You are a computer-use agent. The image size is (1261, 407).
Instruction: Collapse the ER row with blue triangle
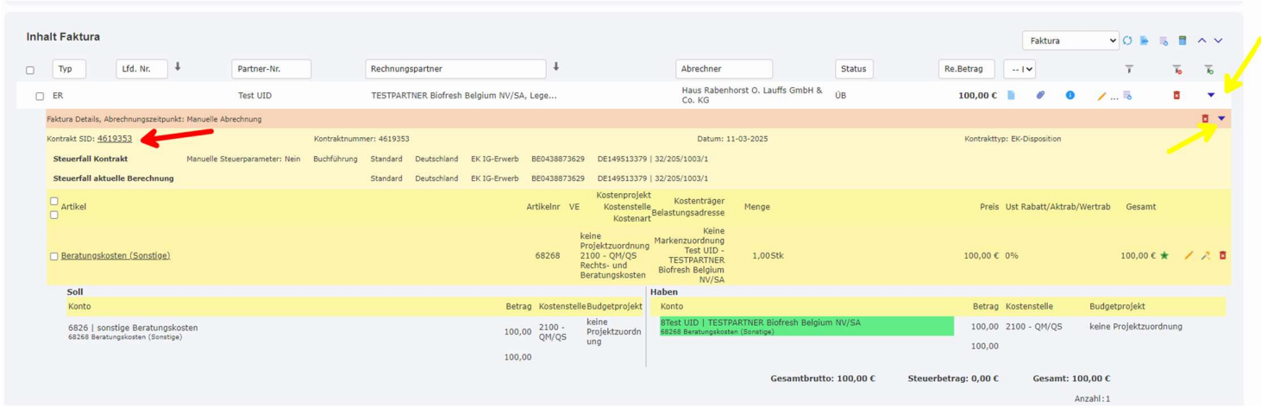pyautogui.click(x=1211, y=96)
